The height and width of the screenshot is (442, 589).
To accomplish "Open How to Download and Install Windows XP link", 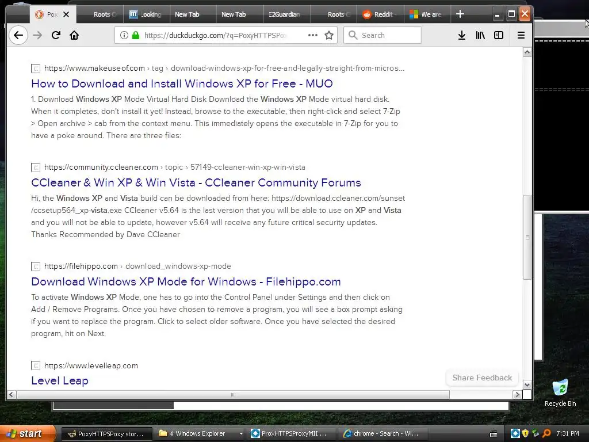I will 182,83.
